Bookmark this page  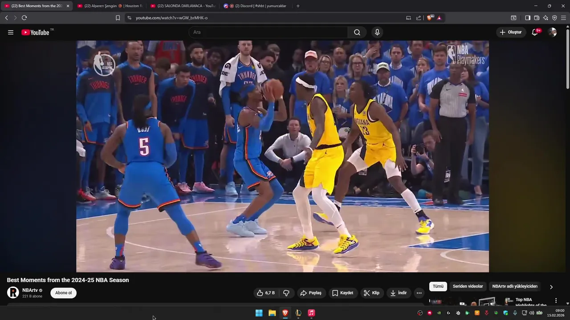(118, 18)
